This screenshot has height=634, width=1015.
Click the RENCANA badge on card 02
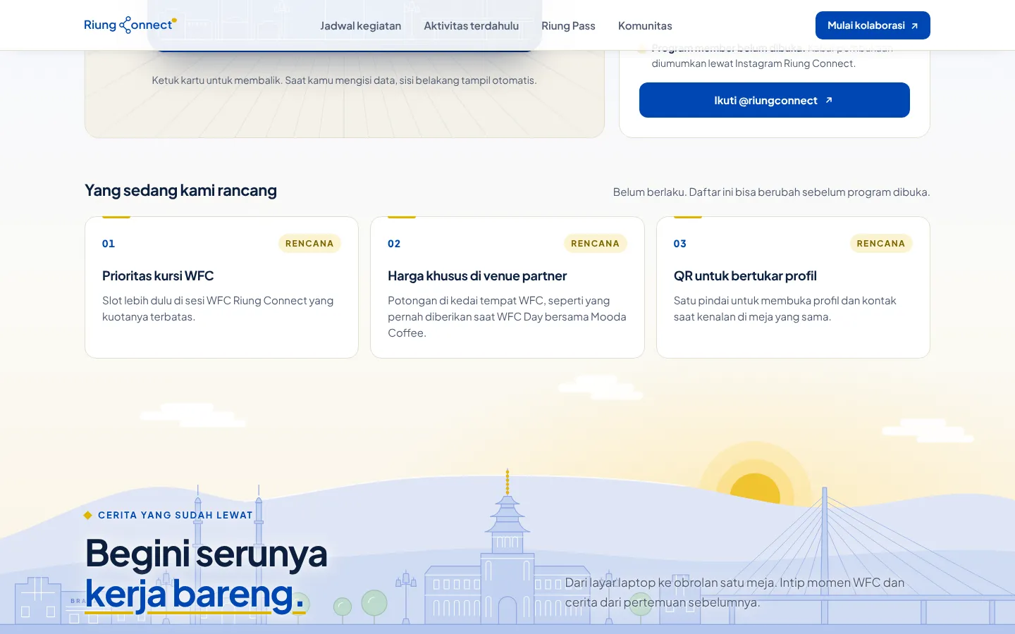coord(595,243)
